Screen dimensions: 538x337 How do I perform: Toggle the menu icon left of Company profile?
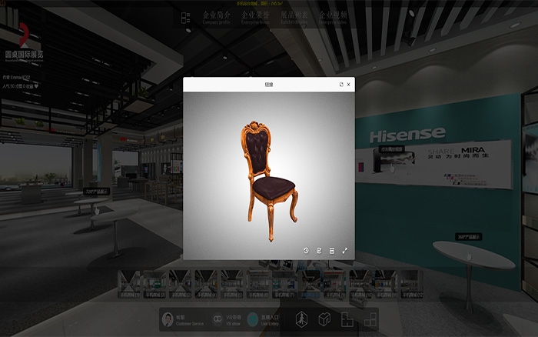coord(185,17)
